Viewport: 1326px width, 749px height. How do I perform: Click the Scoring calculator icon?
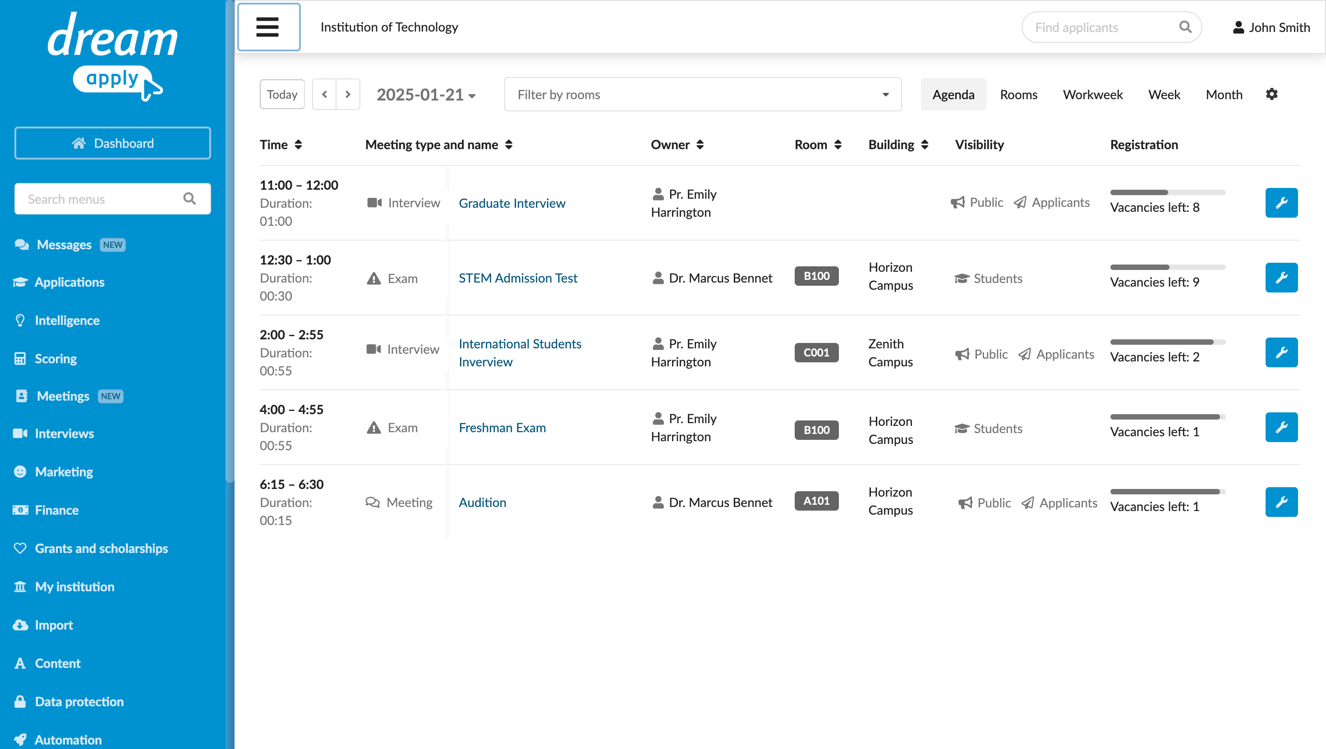coord(20,359)
